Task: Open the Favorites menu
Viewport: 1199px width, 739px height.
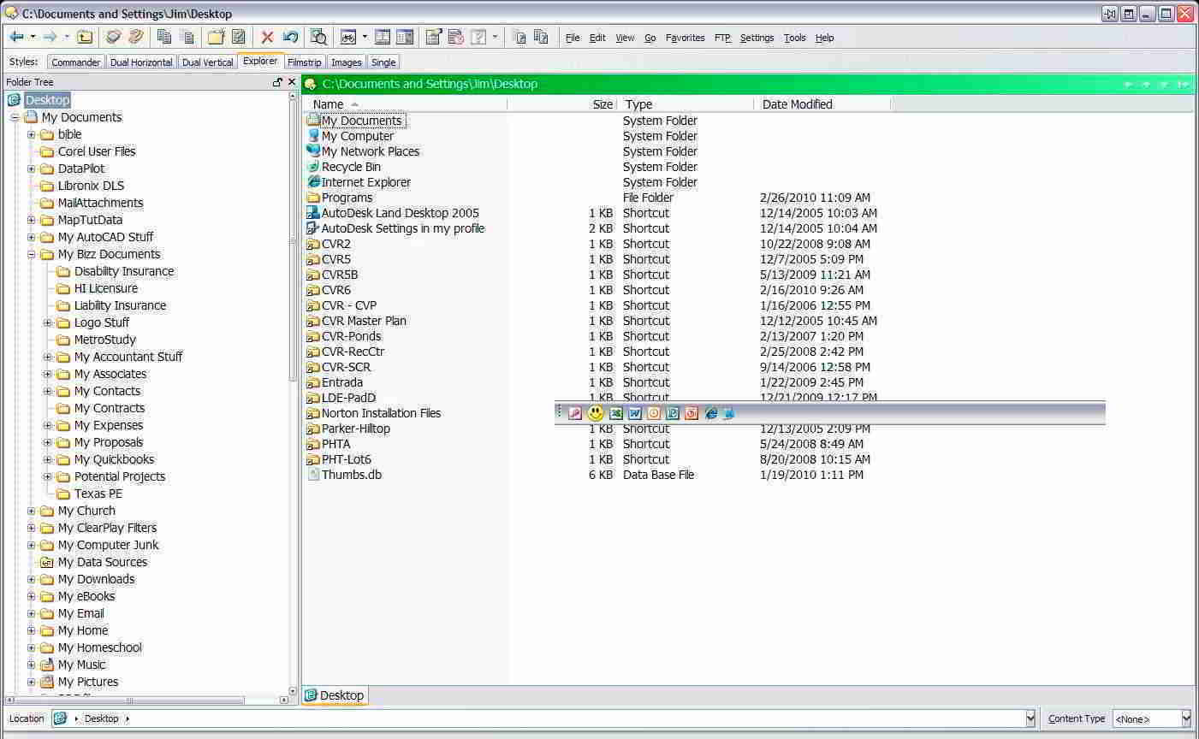Action: (685, 38)
